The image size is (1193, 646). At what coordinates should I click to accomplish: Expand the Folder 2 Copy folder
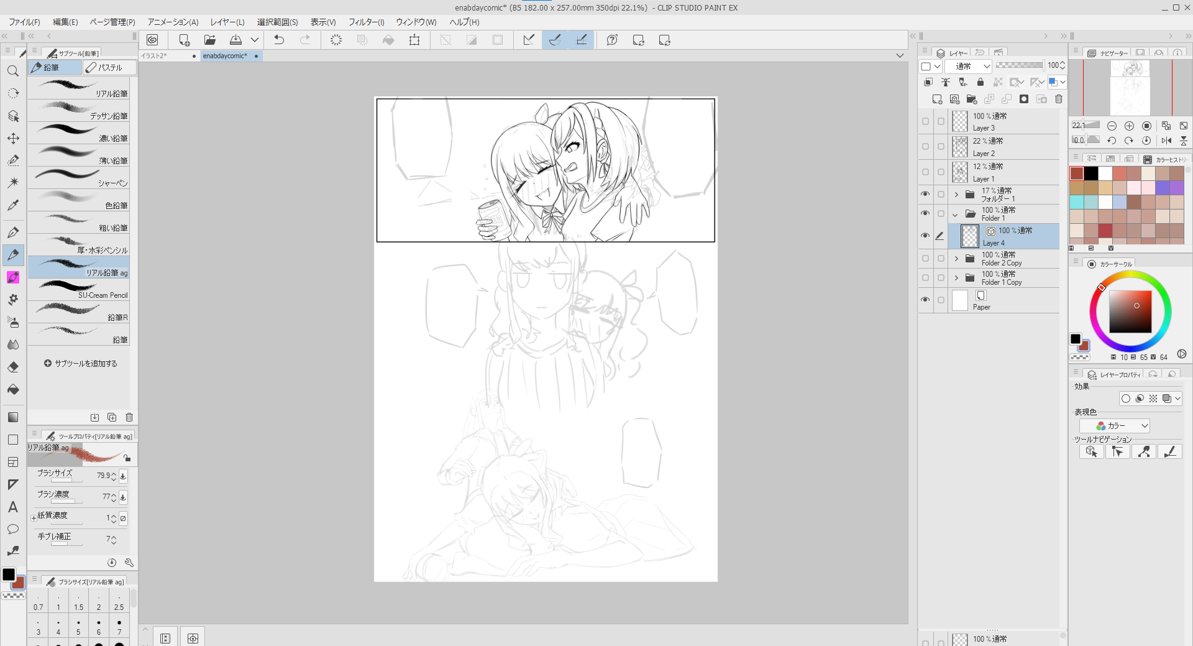(x=956, y=259)
